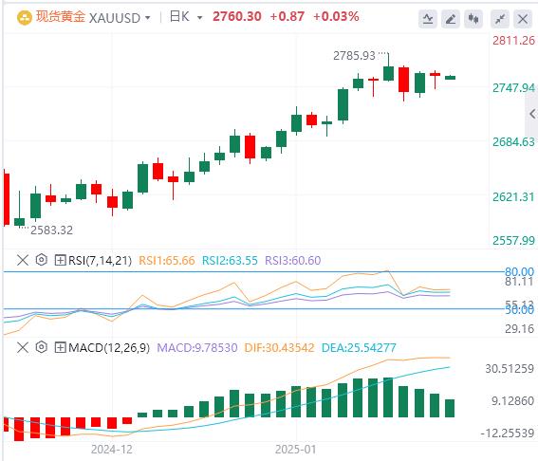Click the 2684.63 price axis label

pos(513,142)
